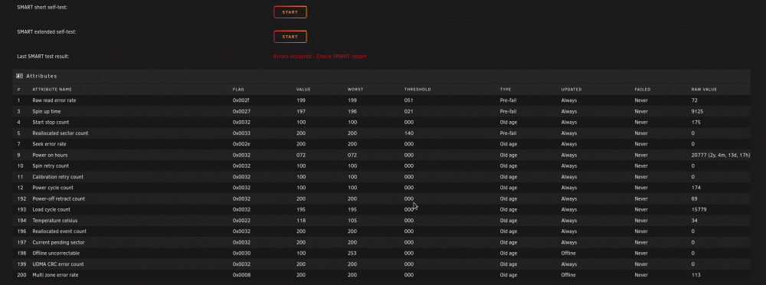Click the 'Temperature celsius' attribute
This screenshot has height=285, width=766.
coord(54,221)
